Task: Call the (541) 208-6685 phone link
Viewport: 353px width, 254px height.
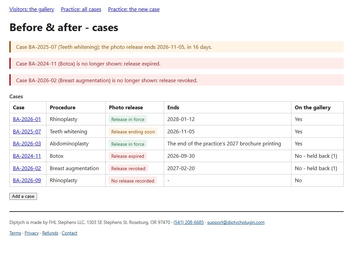Action: pyautogui.click(x=189, y=223)
